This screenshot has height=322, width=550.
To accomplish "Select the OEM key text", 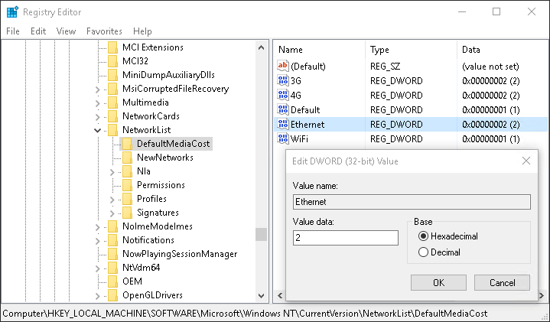I will [132, 281].
